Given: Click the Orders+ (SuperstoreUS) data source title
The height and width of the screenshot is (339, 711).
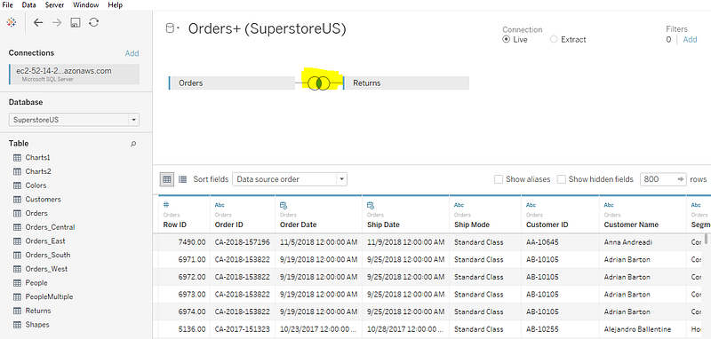Looking at the screenshot, I should pos(268,29).
